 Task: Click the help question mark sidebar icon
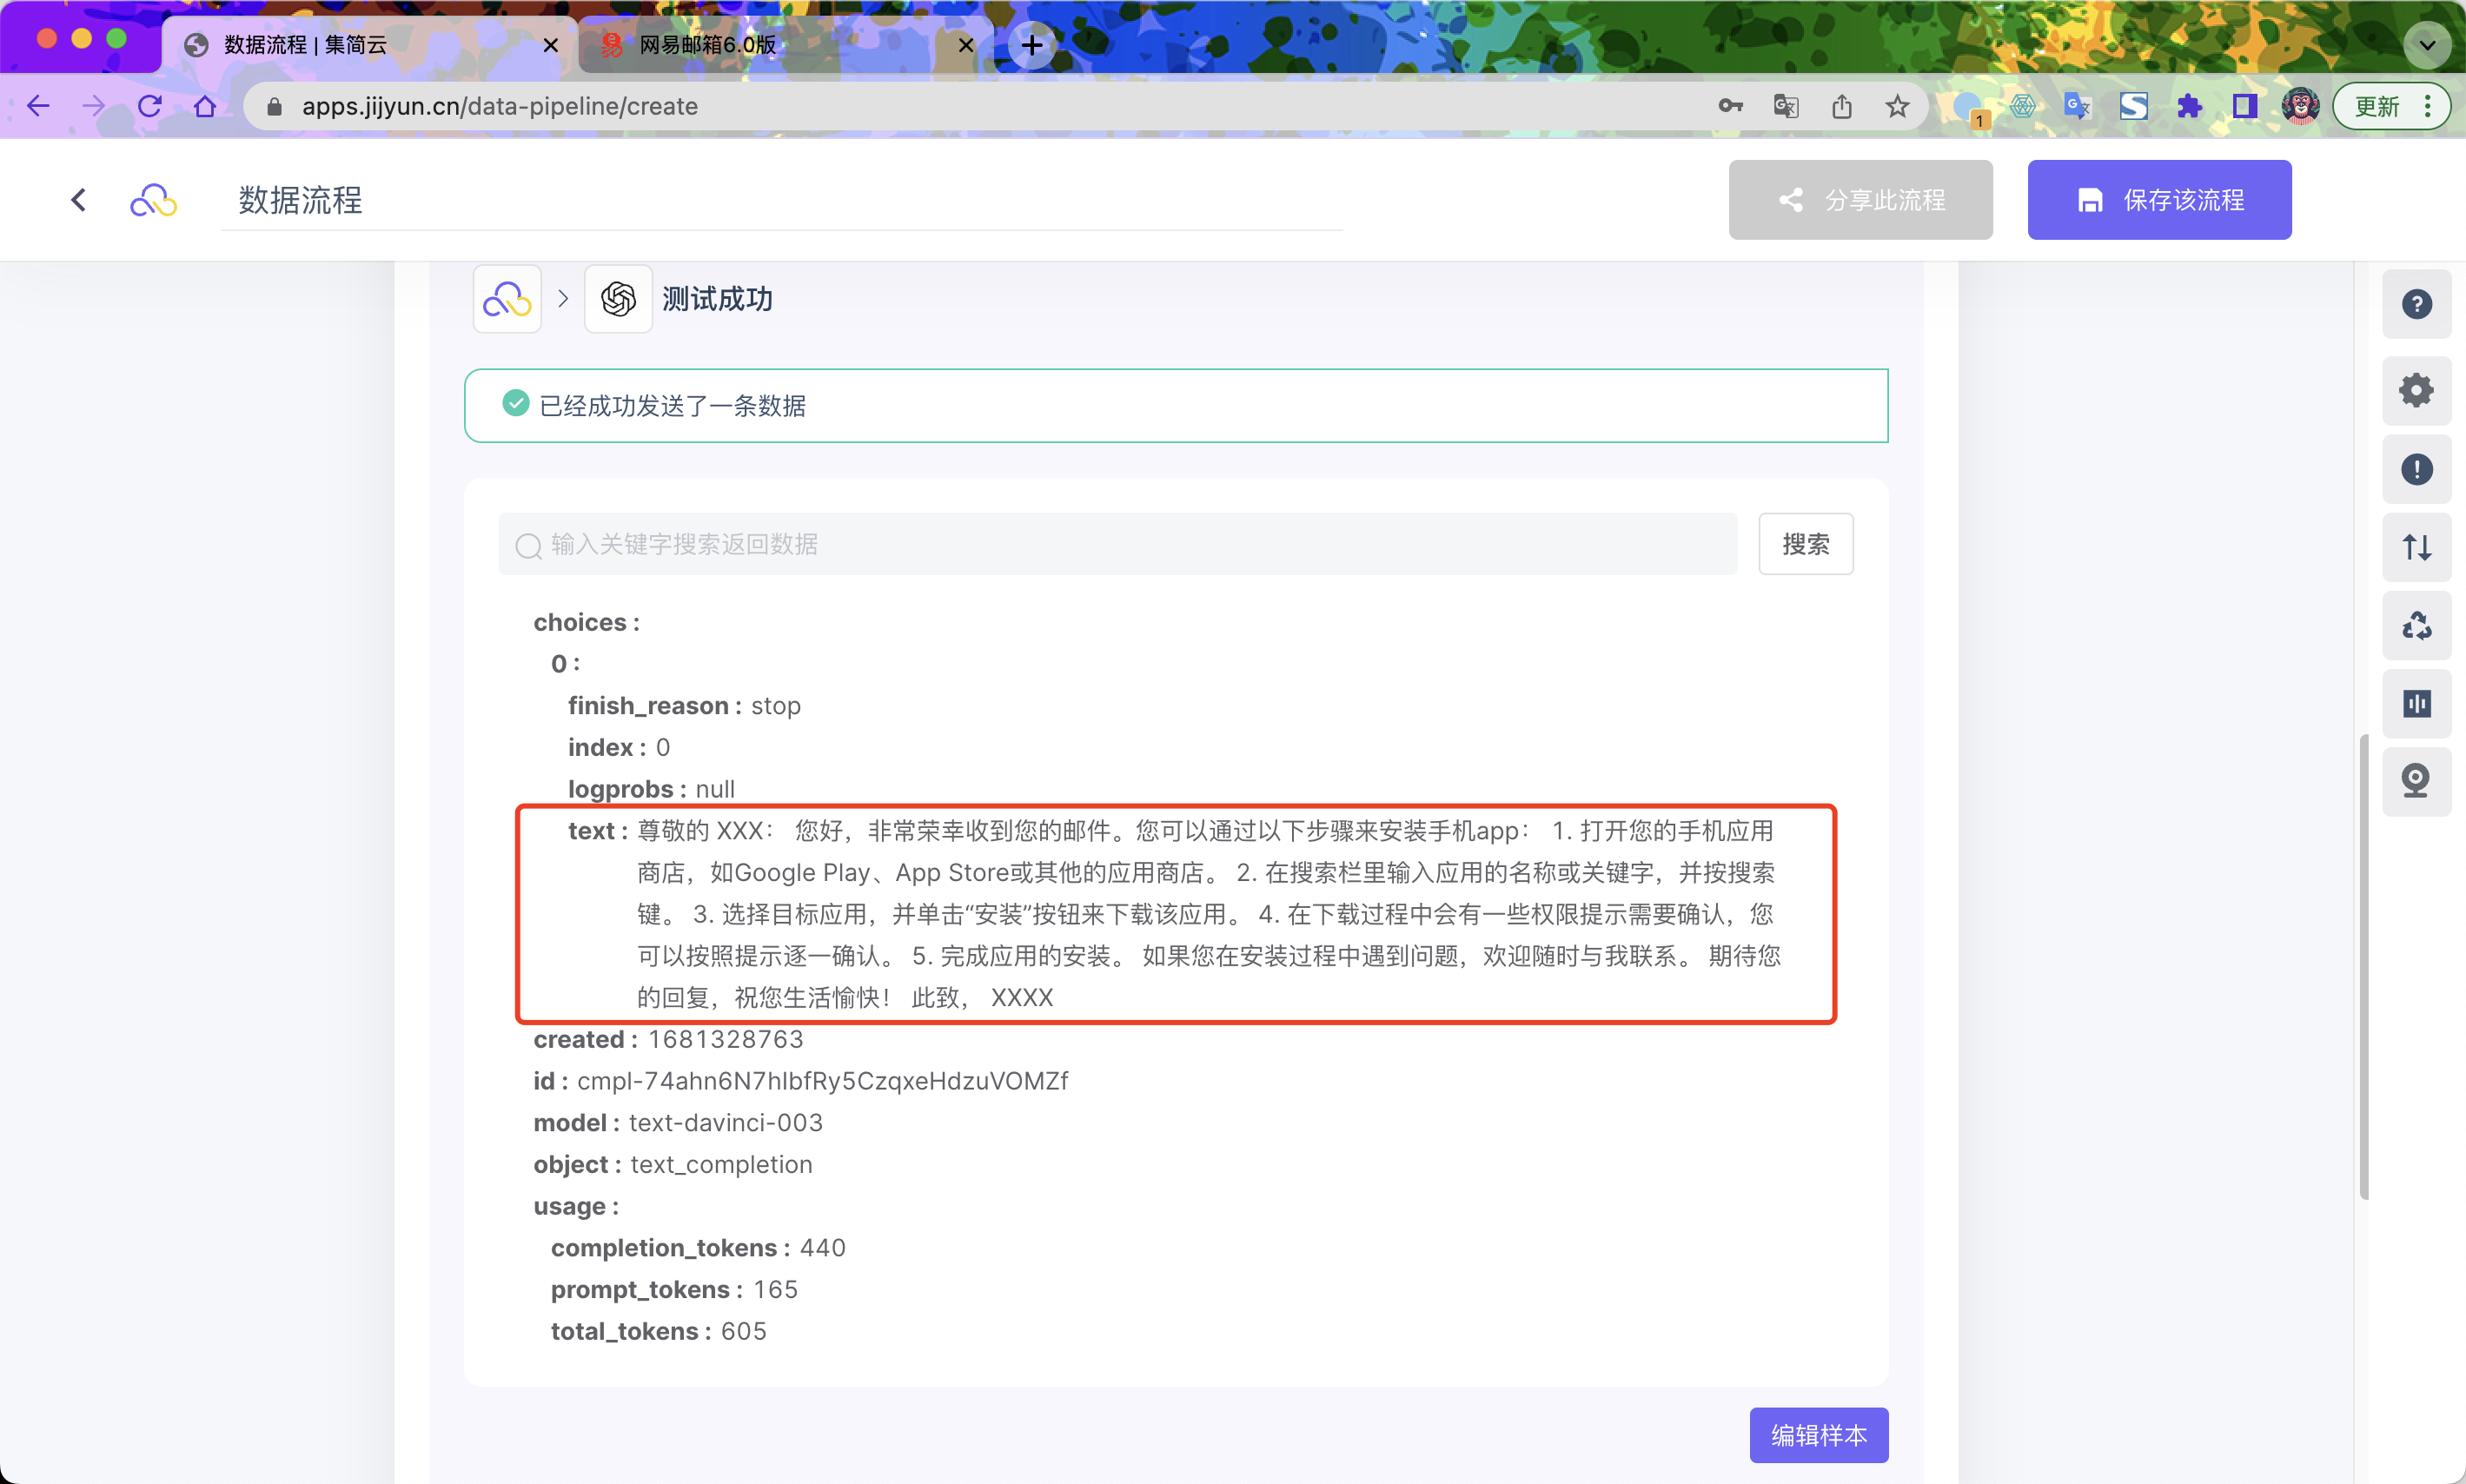[x=2416, y=304]
